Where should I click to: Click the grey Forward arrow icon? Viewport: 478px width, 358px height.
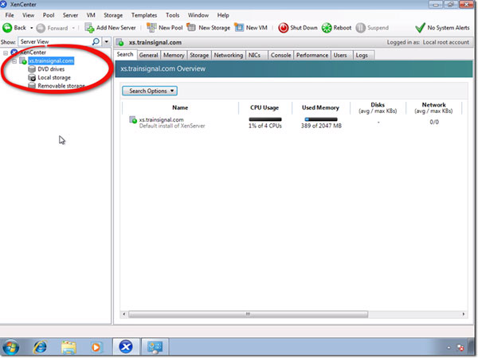[41, 28]
